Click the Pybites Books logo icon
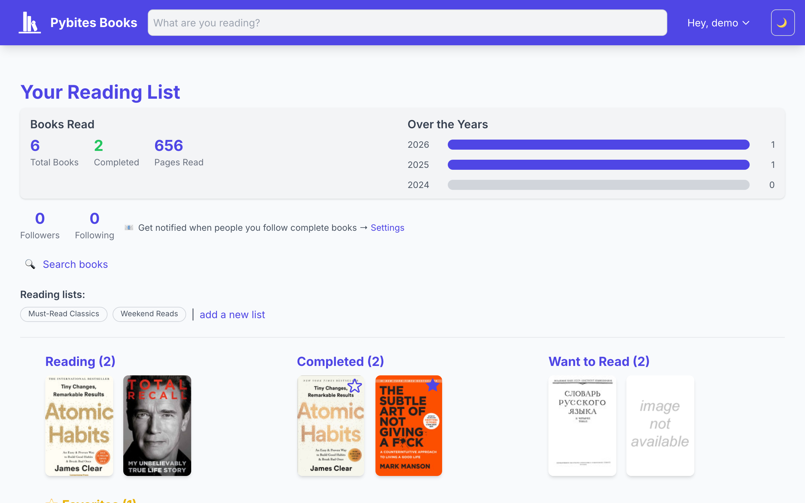Screen dimensions: 805x503 coord(30,22)
